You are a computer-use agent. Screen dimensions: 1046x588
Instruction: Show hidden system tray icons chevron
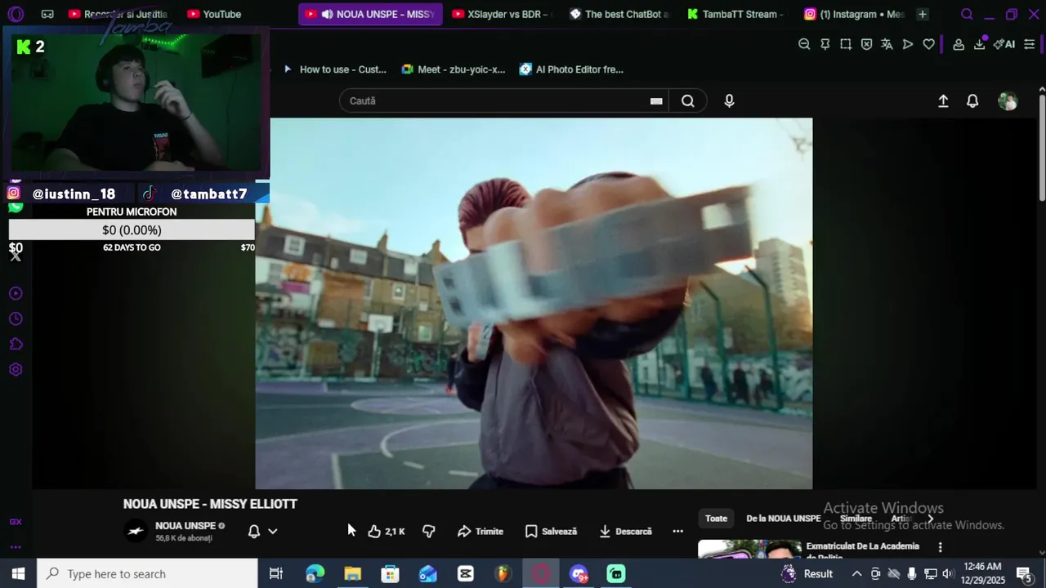[856, 574]
